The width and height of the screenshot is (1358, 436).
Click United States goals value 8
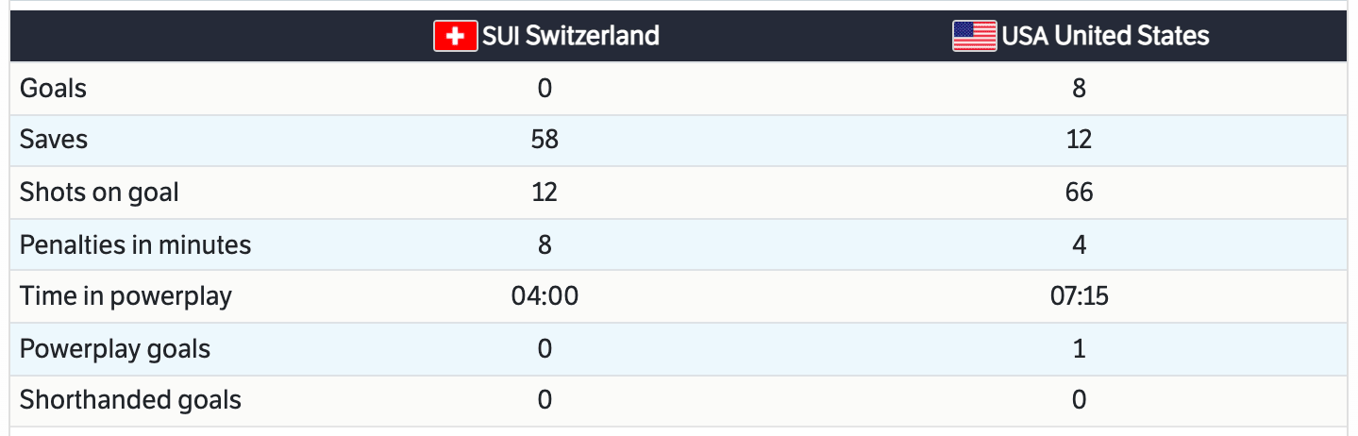pyautogui.click(x=1079, y=89)
